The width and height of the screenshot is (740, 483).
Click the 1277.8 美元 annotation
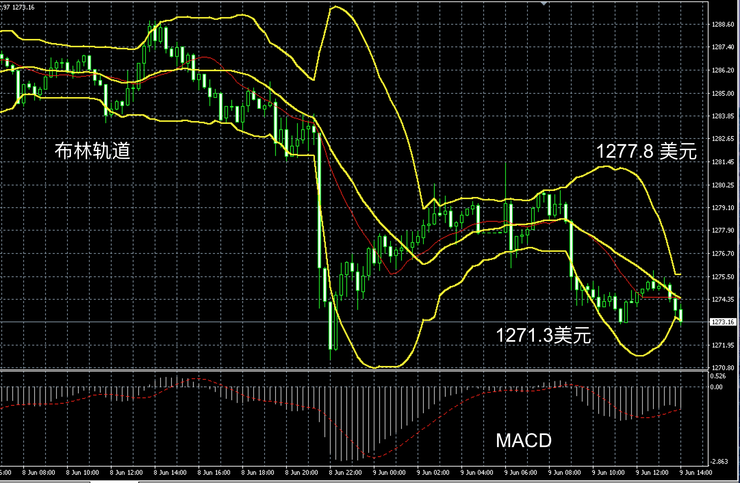coord(646,151)
